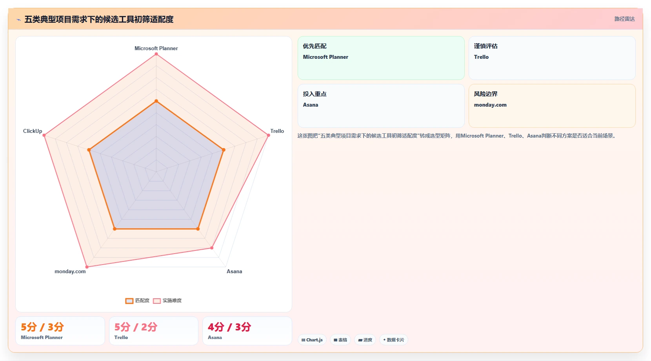Click the orange 匹配度 point on Microsoft Planner axis
This screenshot has width=651, height=361.
tap(156, 101)
